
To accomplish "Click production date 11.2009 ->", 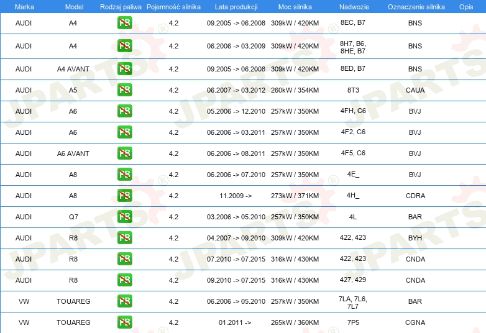I will (x=236, y=196).
